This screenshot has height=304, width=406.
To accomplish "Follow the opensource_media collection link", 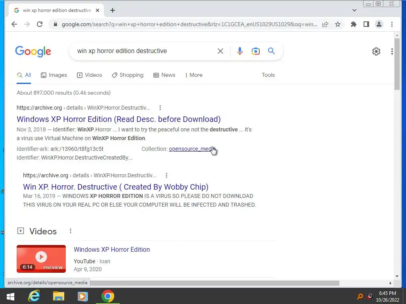I will (192, 149).
